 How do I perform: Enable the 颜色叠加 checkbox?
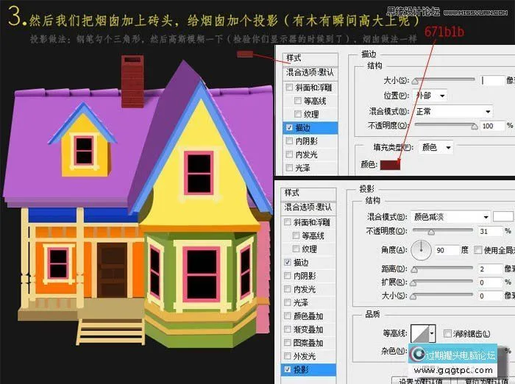(288, 316)
